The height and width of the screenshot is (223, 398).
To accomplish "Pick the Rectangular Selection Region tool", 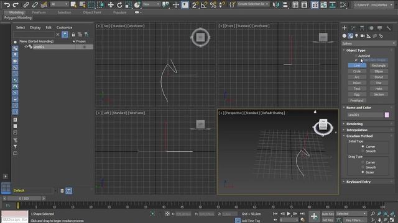I will (91, 4).
